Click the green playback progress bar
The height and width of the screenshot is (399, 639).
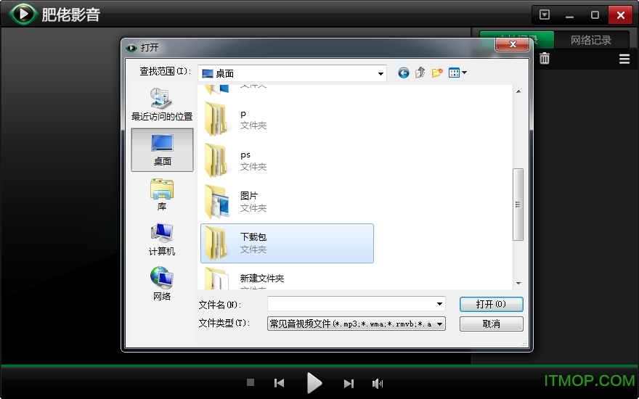319,366
